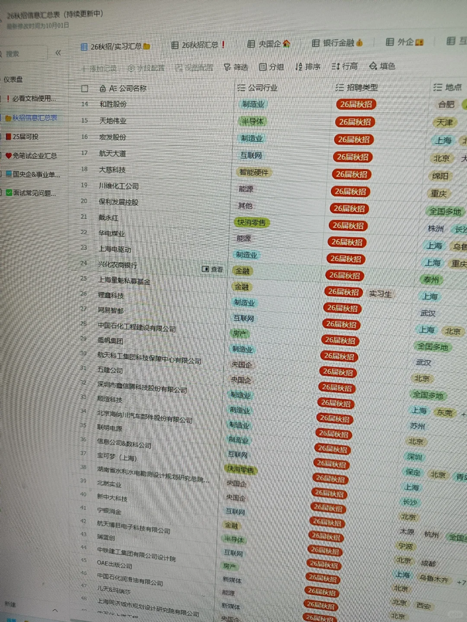Select company cell 和胜股份
Image resolution: width=467 pixels, height=622 pixels.
point(113,105)
